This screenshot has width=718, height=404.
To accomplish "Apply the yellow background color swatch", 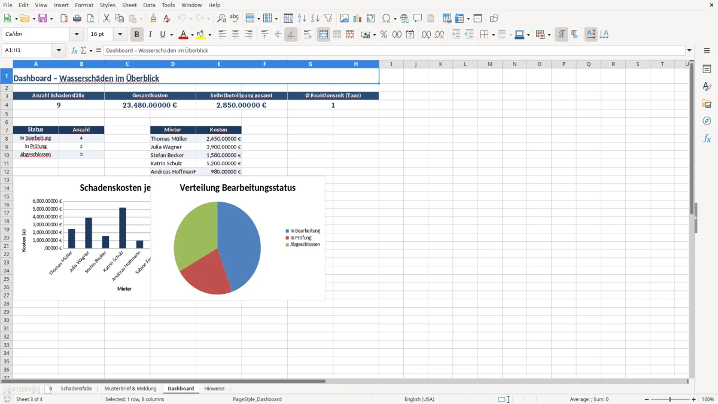I will tap(201, 35).
